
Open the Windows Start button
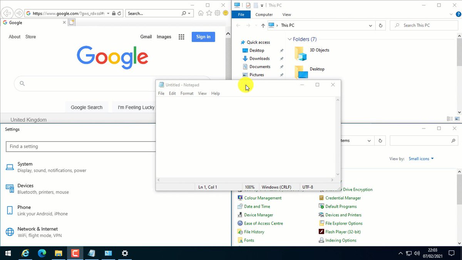coord(8,253)
